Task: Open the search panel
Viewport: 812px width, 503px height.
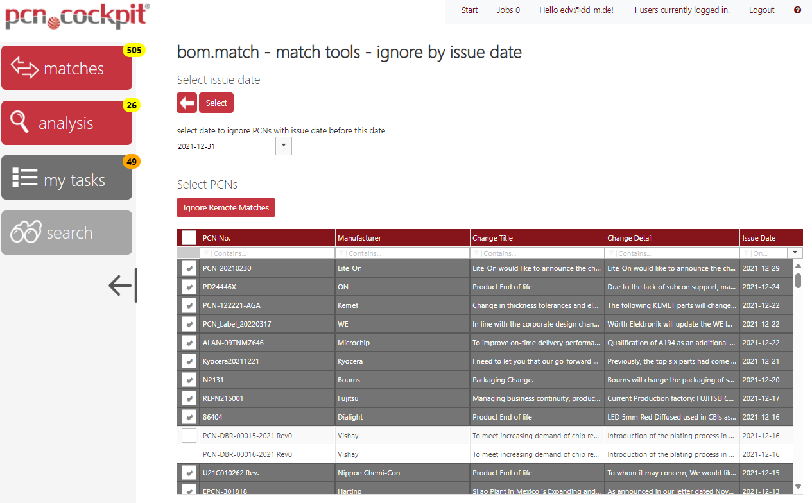Action: [67, 232]
